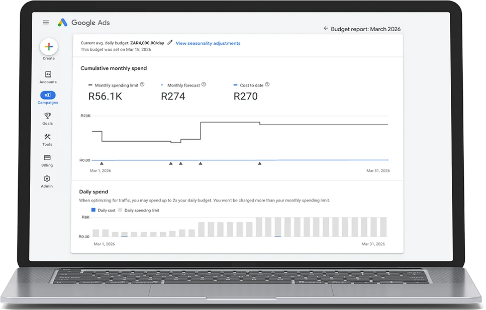
Task: Select the Campaigns sidebar item
Action: [48, 97]
